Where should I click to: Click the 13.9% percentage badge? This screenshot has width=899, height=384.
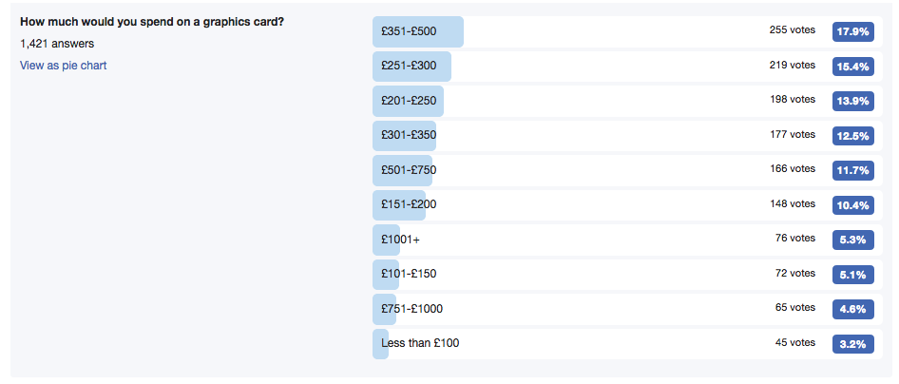[x=852, y=101]
